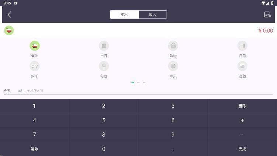Switch to the 收入 income tab

point(153,15)
